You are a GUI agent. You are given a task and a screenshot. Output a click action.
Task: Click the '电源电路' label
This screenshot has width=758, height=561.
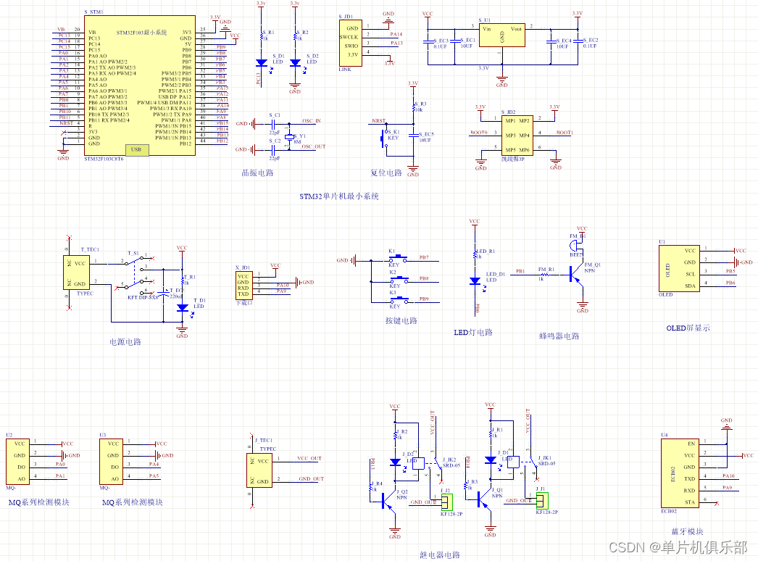[x=125, y=342]
